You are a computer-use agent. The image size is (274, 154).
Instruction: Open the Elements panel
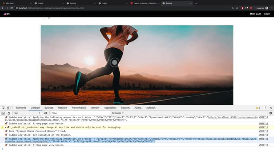(x=21, y=108)
